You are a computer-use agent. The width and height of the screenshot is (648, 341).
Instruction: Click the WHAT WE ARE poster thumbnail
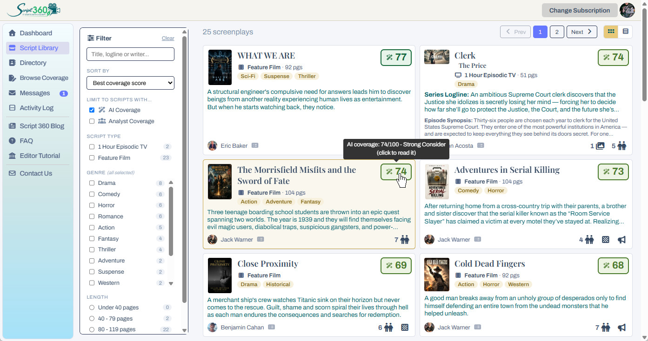tap(220, 67)
